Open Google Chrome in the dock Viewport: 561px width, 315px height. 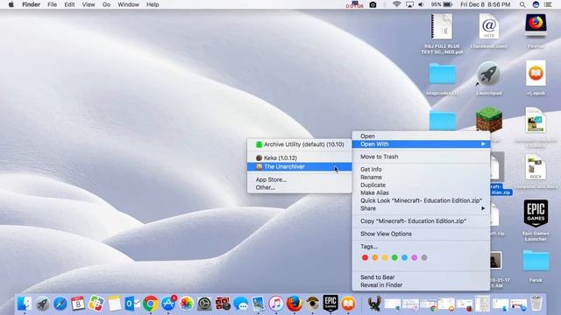151,304
